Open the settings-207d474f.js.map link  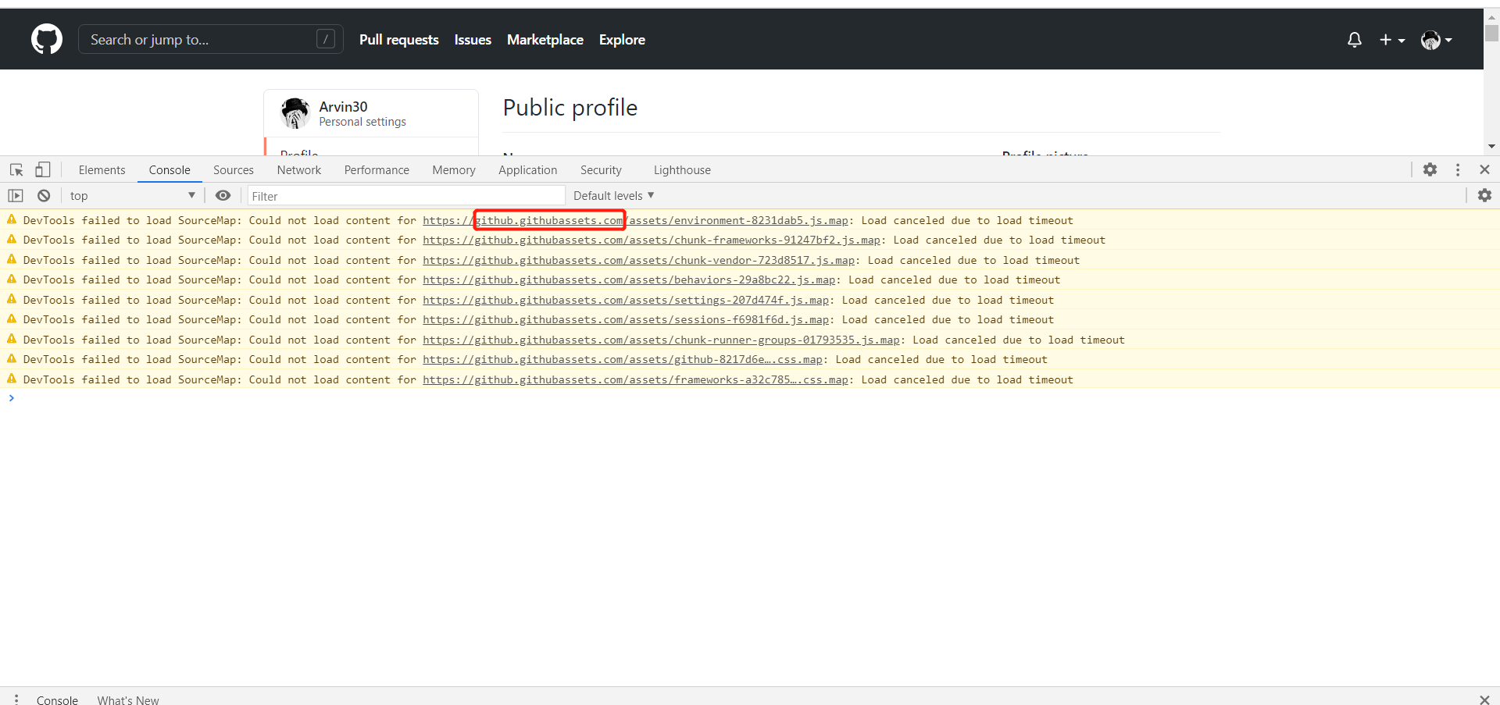[626, 301]
